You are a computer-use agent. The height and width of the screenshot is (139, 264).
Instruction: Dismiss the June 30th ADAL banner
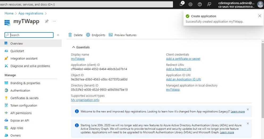[x=248, y=124]
